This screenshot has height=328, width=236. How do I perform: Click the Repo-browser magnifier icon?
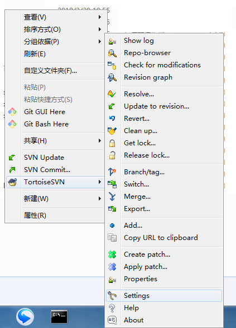point(112,53)
